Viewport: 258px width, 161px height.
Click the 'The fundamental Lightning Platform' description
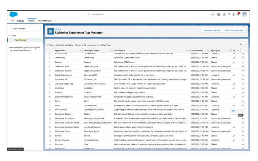(x=129, y=93)
